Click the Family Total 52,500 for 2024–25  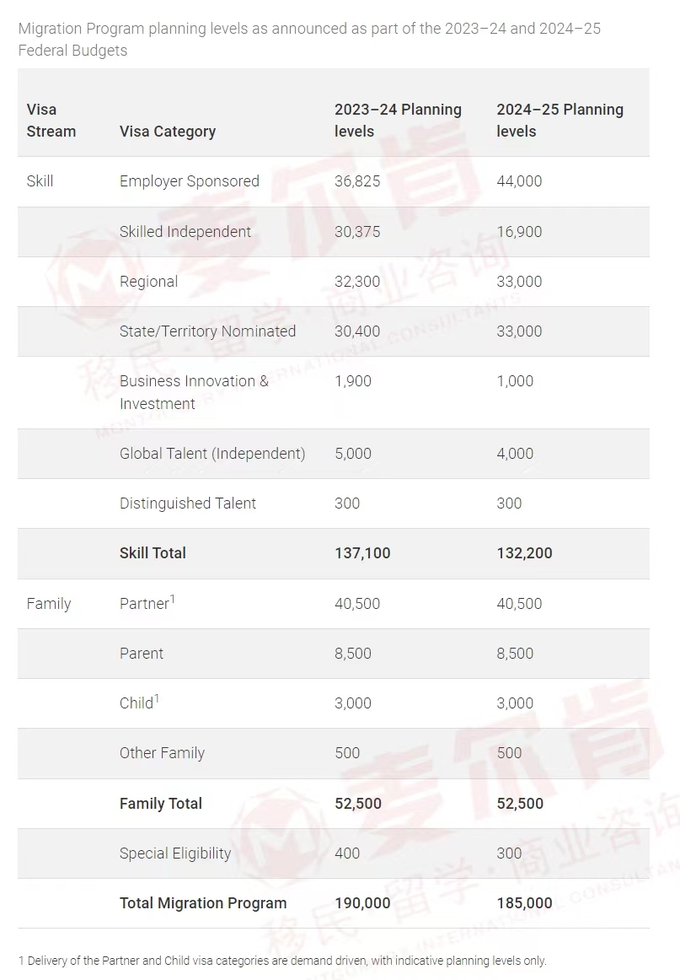click(x=520, y=804)
